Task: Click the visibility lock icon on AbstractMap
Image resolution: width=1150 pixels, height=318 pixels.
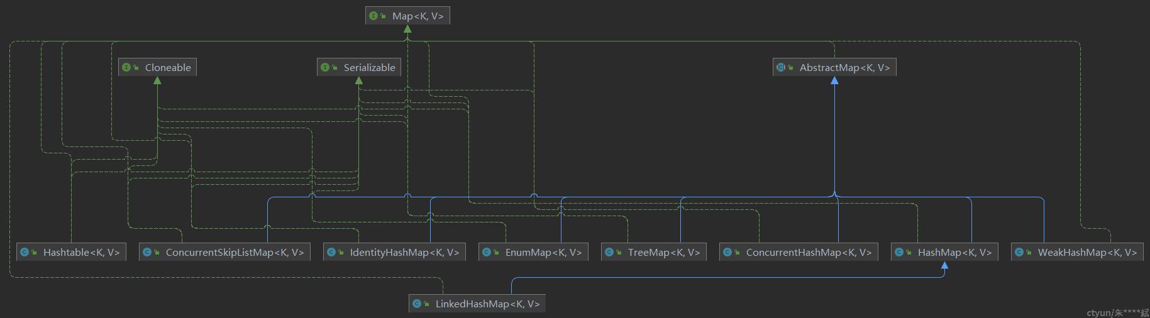Action: [x=790, y=67]
